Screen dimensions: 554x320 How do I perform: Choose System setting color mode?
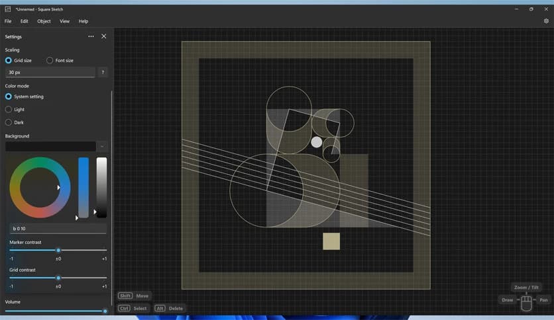(9, 97)
